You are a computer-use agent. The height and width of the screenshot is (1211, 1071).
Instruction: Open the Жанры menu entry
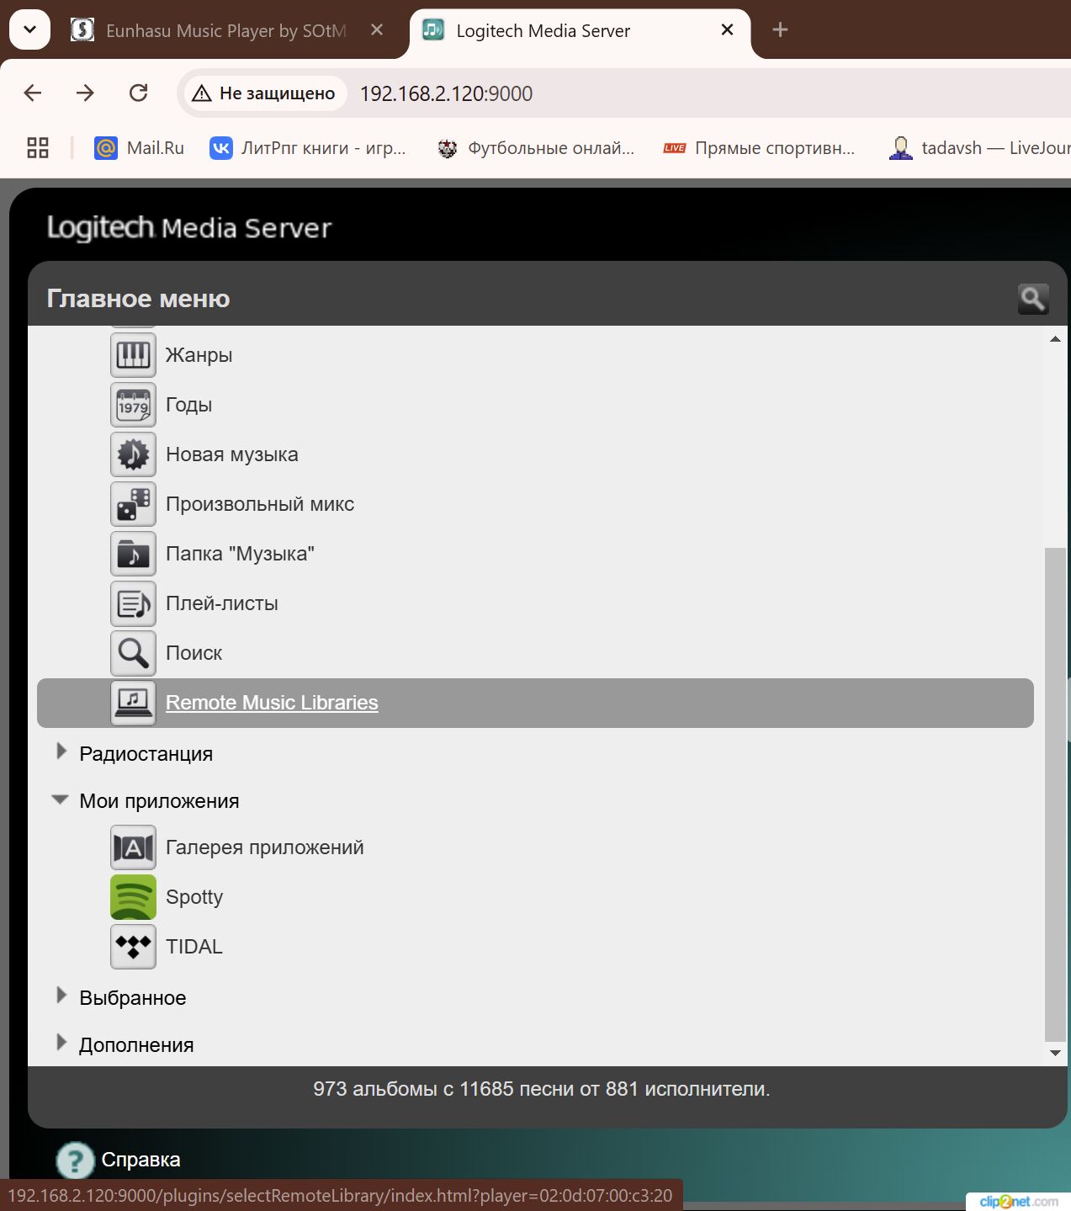click(199, 355)
